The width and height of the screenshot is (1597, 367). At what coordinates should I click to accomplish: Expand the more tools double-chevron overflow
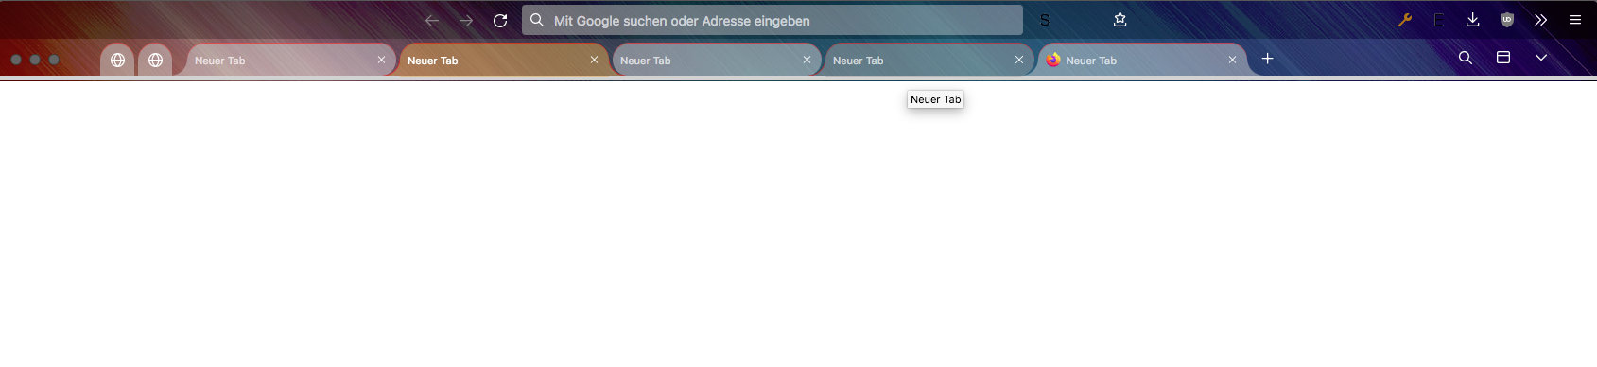[1541, 20]
